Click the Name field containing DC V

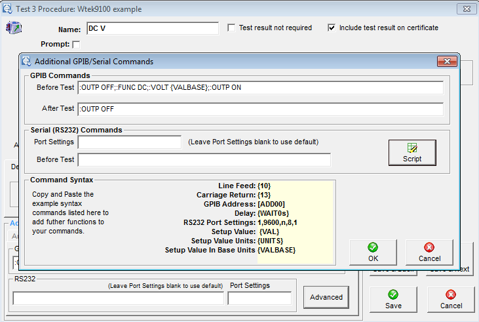tap(152, 29)
